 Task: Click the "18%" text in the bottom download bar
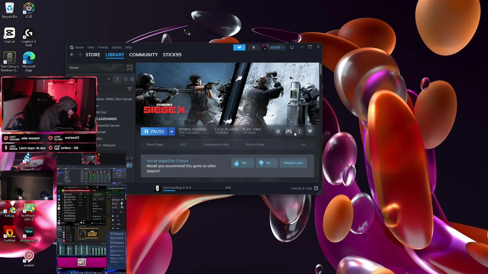pos(228,188)
